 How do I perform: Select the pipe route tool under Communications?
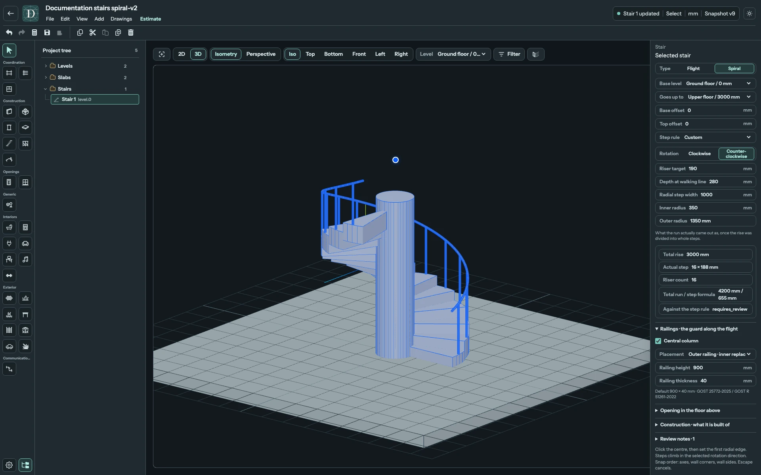[9, 369]
